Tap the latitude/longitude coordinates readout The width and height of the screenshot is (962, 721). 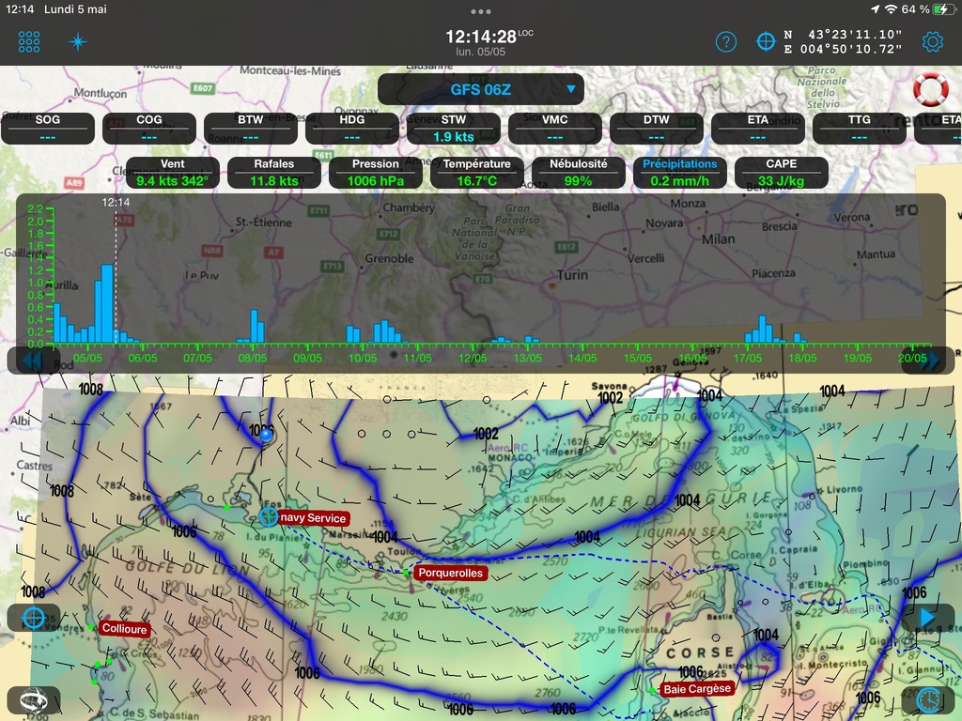point(843,41)
